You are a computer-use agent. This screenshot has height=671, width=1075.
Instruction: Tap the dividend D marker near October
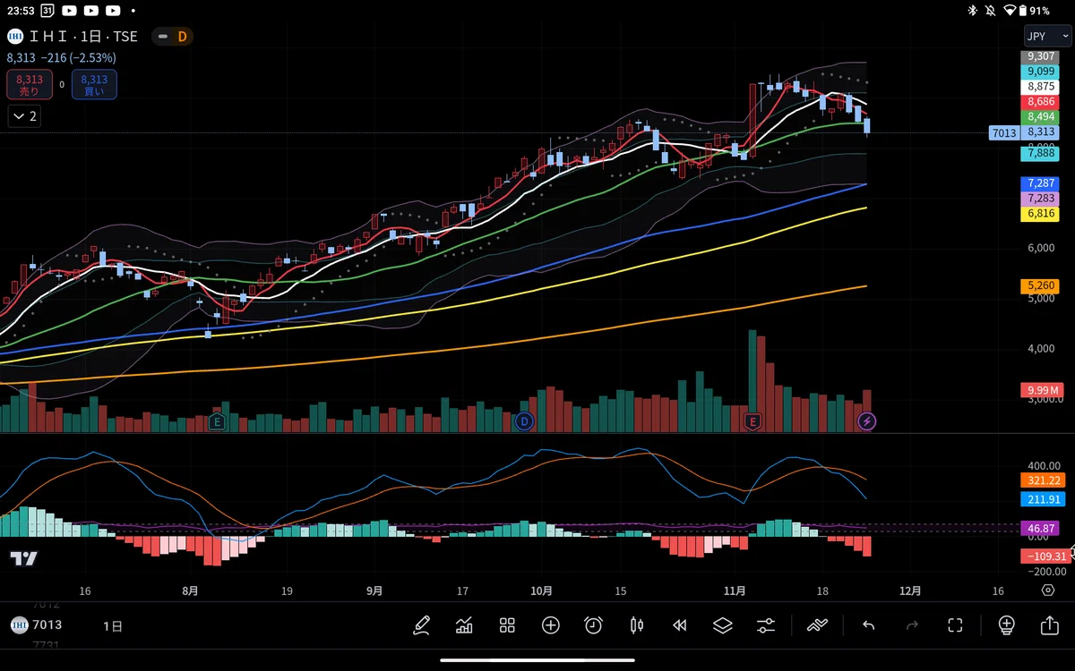525,420
